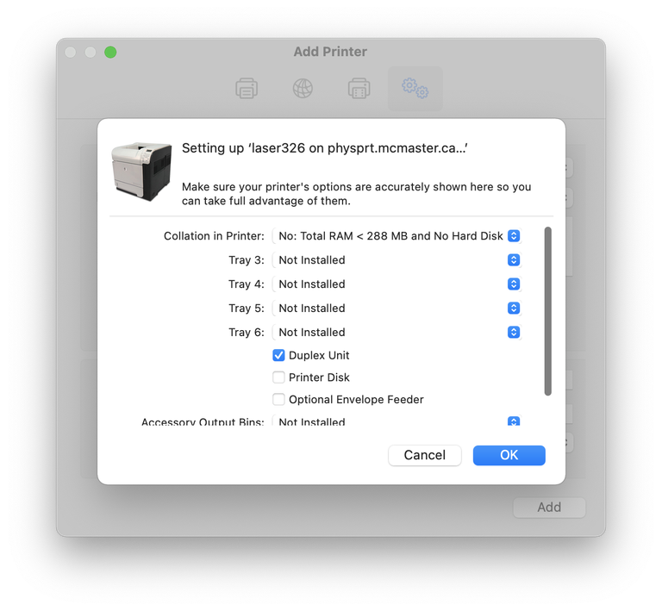Screen dimensions: 662x611
Task: Open the Accessory Output Bins dropdown
Action: 397,421
